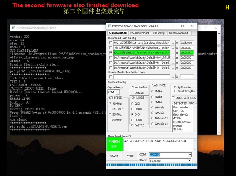Open the BAUD rate dropdown
Image resolution: width=237 pixels, height=177 pixels.
(x=189, y=161)
